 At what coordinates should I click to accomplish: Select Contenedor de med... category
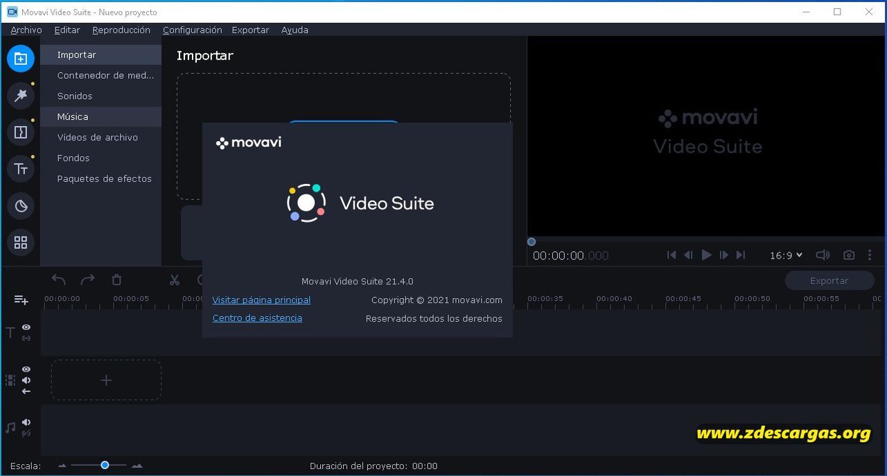pyautogui.click(x=100, y=75)
